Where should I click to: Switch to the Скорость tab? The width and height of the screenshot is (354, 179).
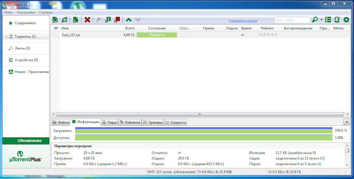pos(176,122)
